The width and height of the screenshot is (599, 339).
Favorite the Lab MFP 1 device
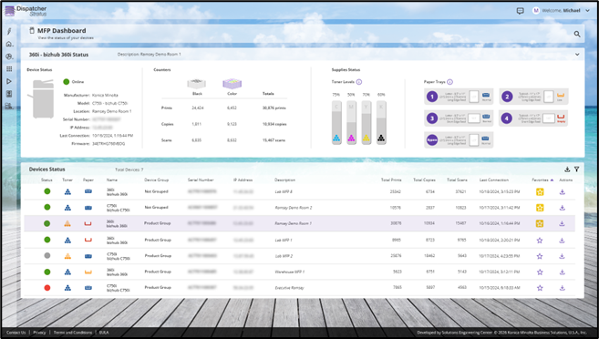[540, 241]
